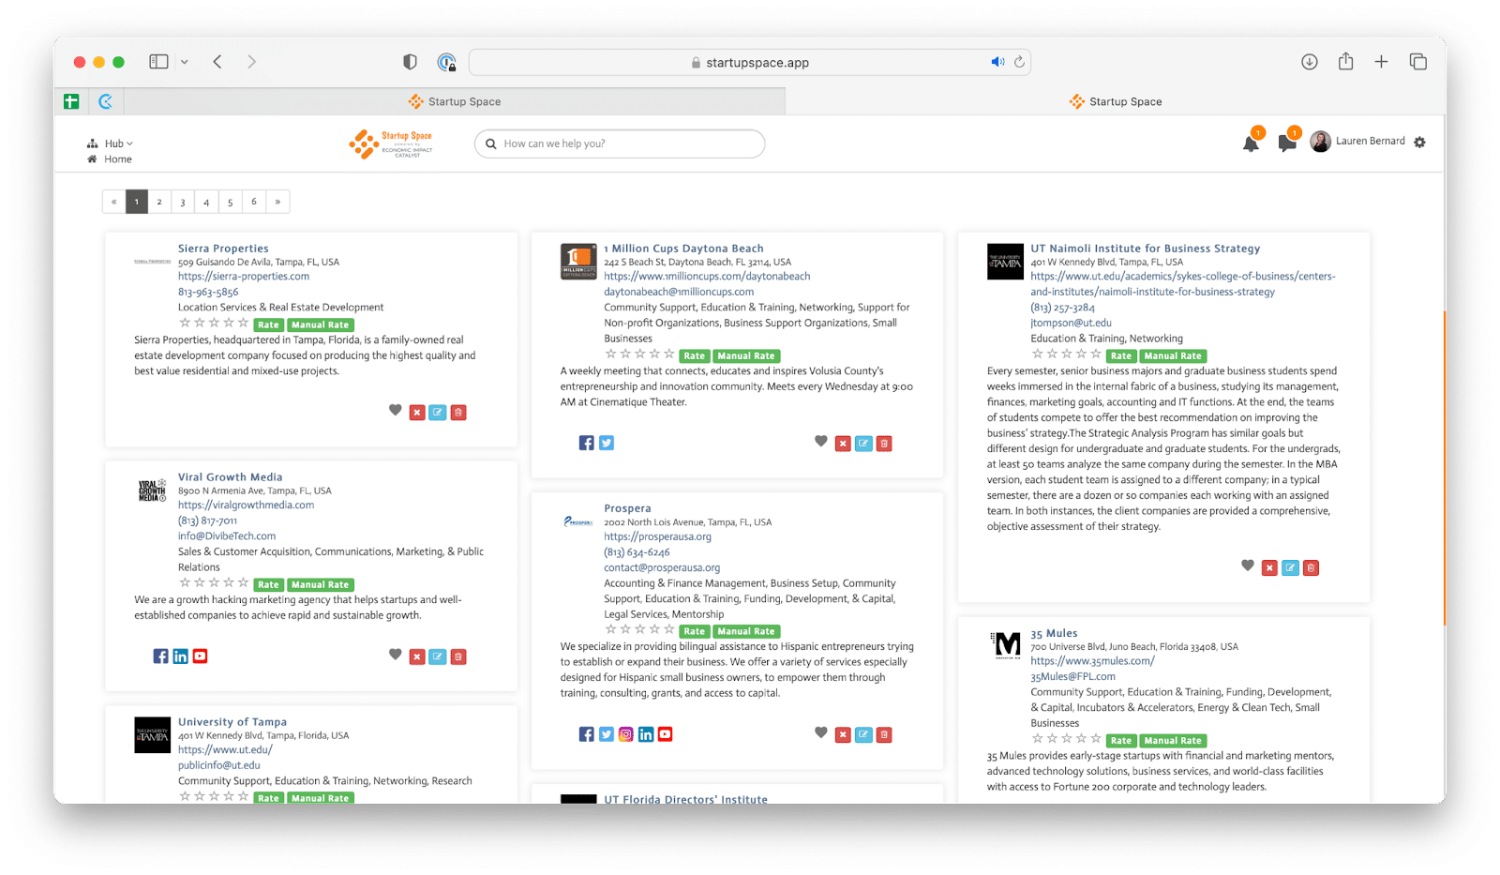Mute the tab audio speaker icon in the address bar

pyautogui.click(x=997, y=62)
